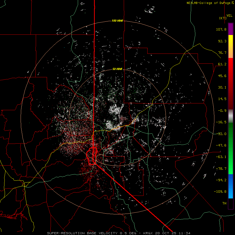Screen dimensions: 235x235
Task: Select the -63.1 velocity scale value
Action: tap(221, 157)
